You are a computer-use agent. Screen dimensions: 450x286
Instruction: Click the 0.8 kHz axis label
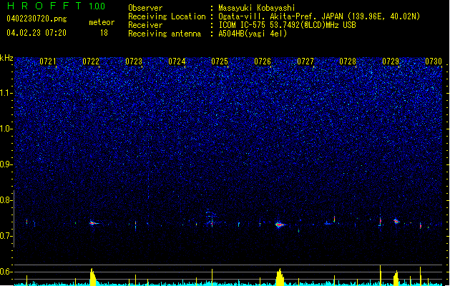tap(6, 200)
